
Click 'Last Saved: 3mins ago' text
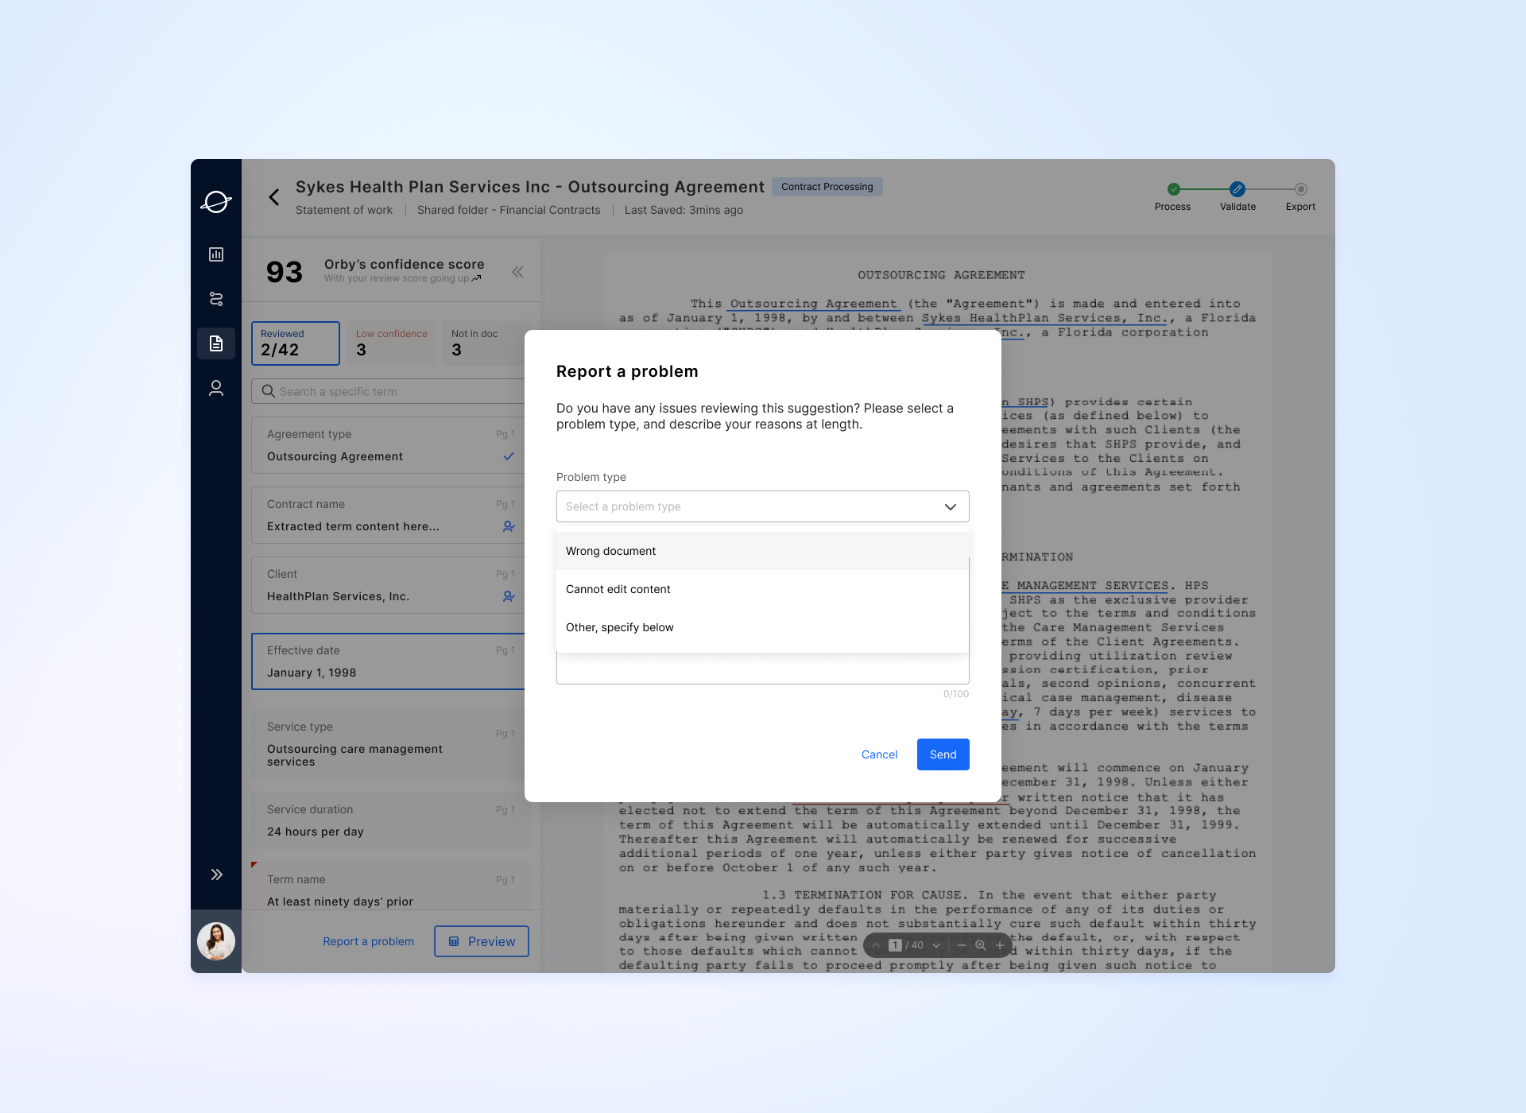(684, 210)
